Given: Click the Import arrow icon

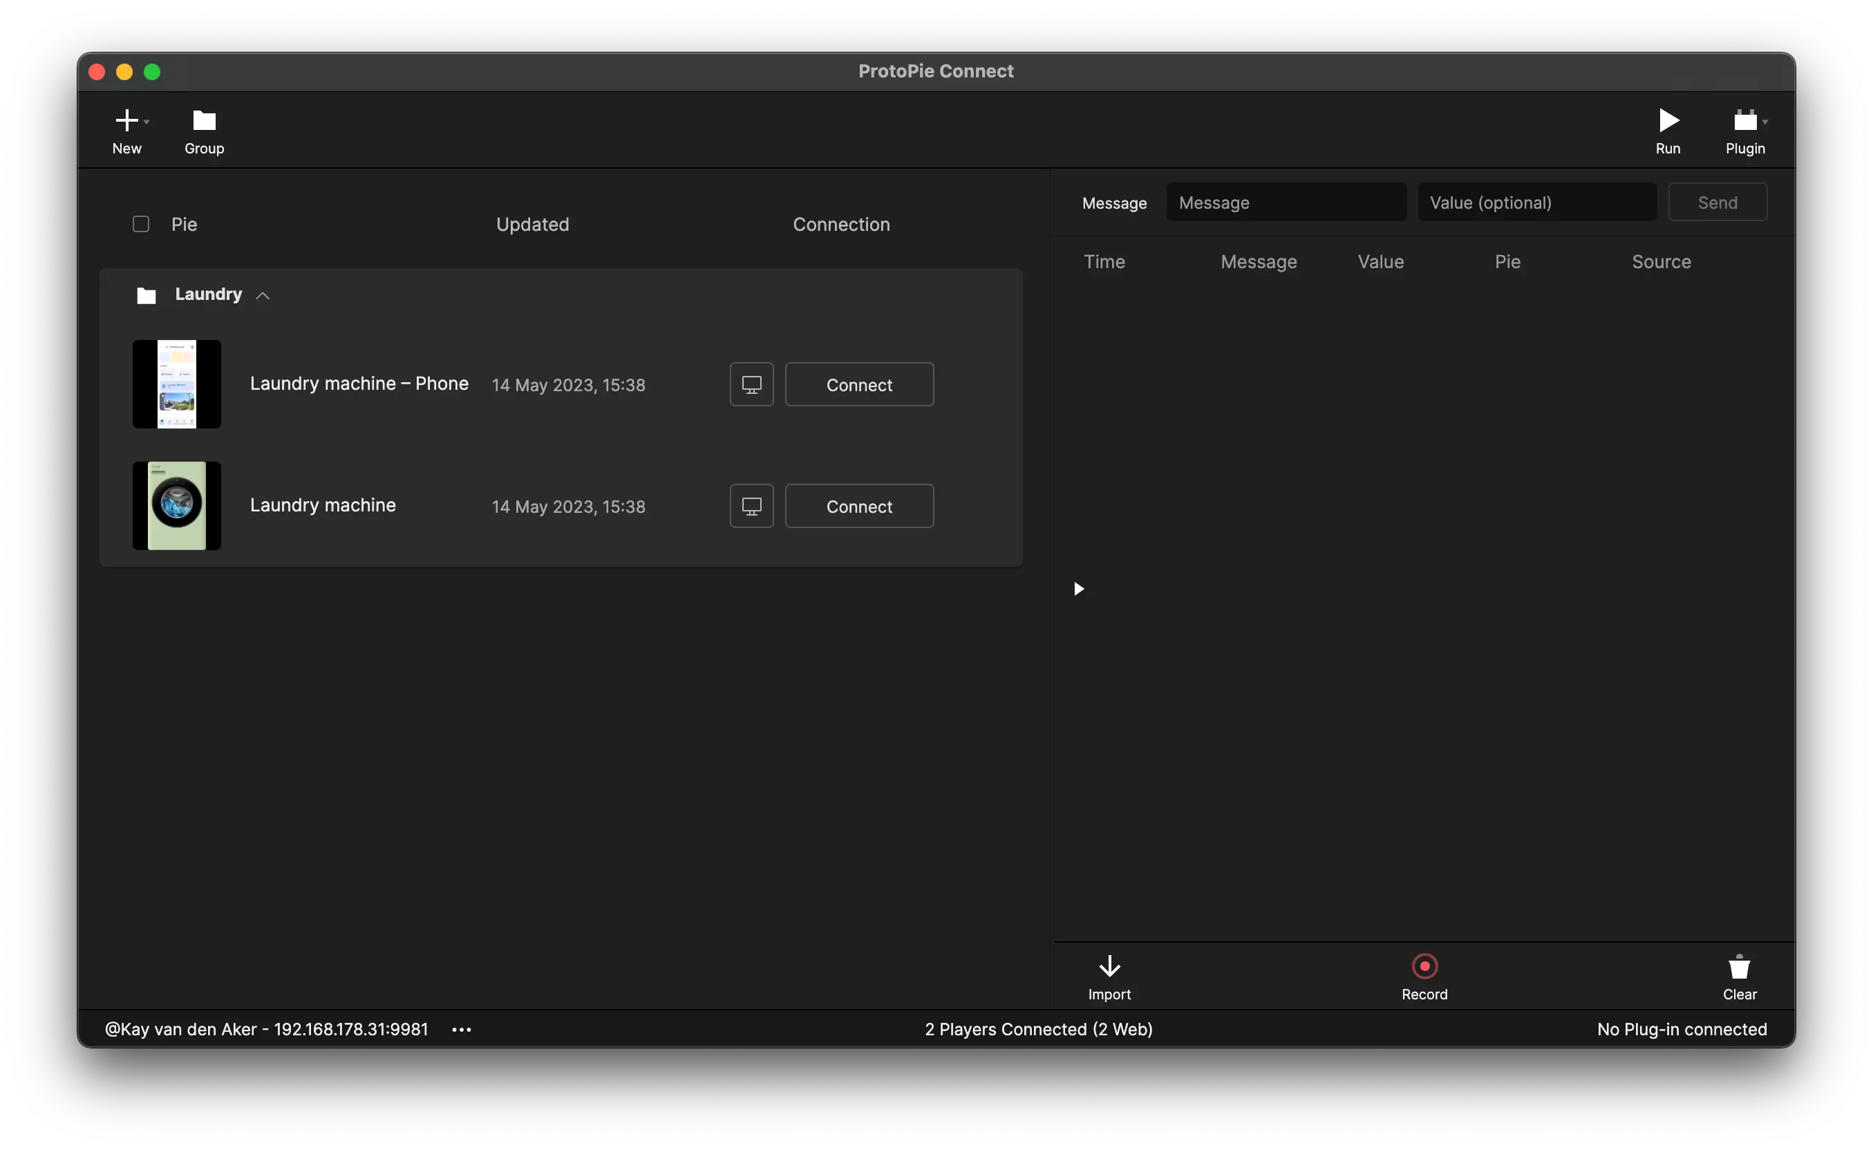Looking at the screenshot, I should 1109,967.
